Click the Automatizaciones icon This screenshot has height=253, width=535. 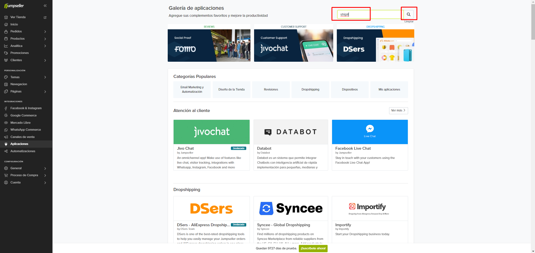pyautogui.click(x=6, y=151)
